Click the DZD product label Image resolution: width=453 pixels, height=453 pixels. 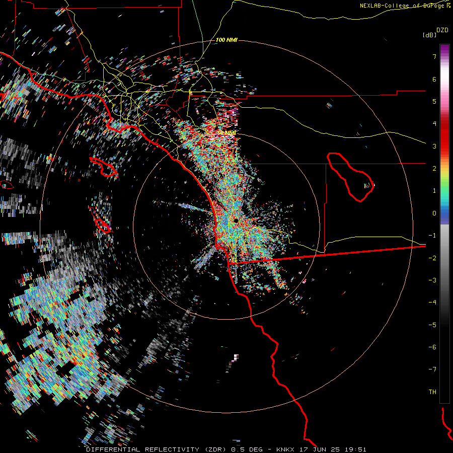(x=442, y=30)
